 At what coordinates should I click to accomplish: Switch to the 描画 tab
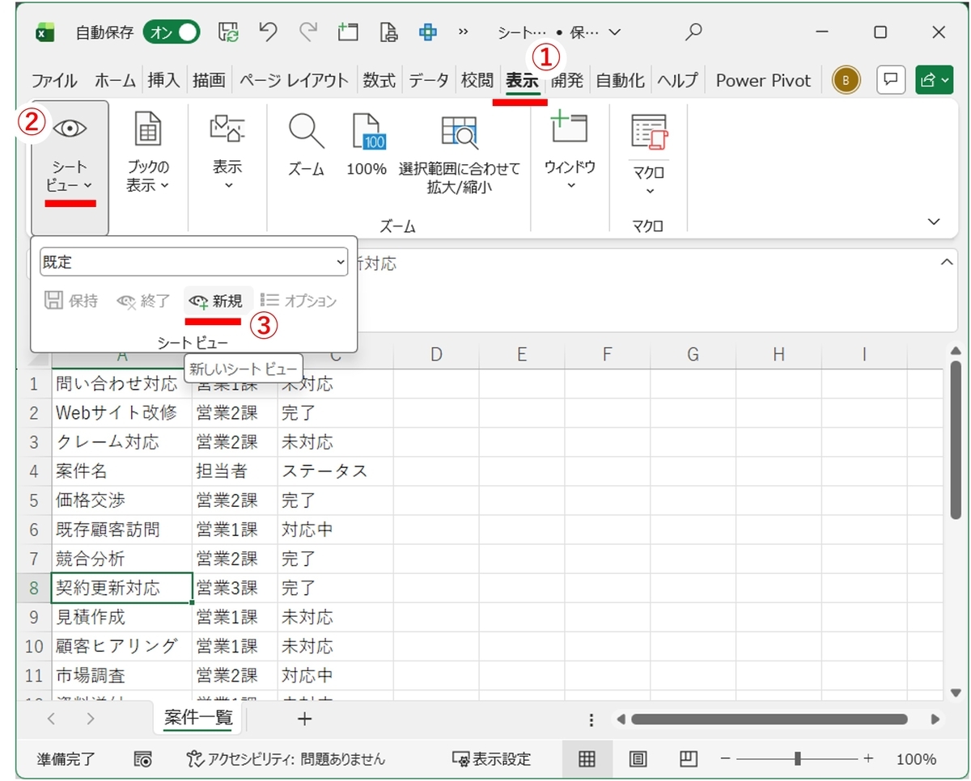coord(209,80)
